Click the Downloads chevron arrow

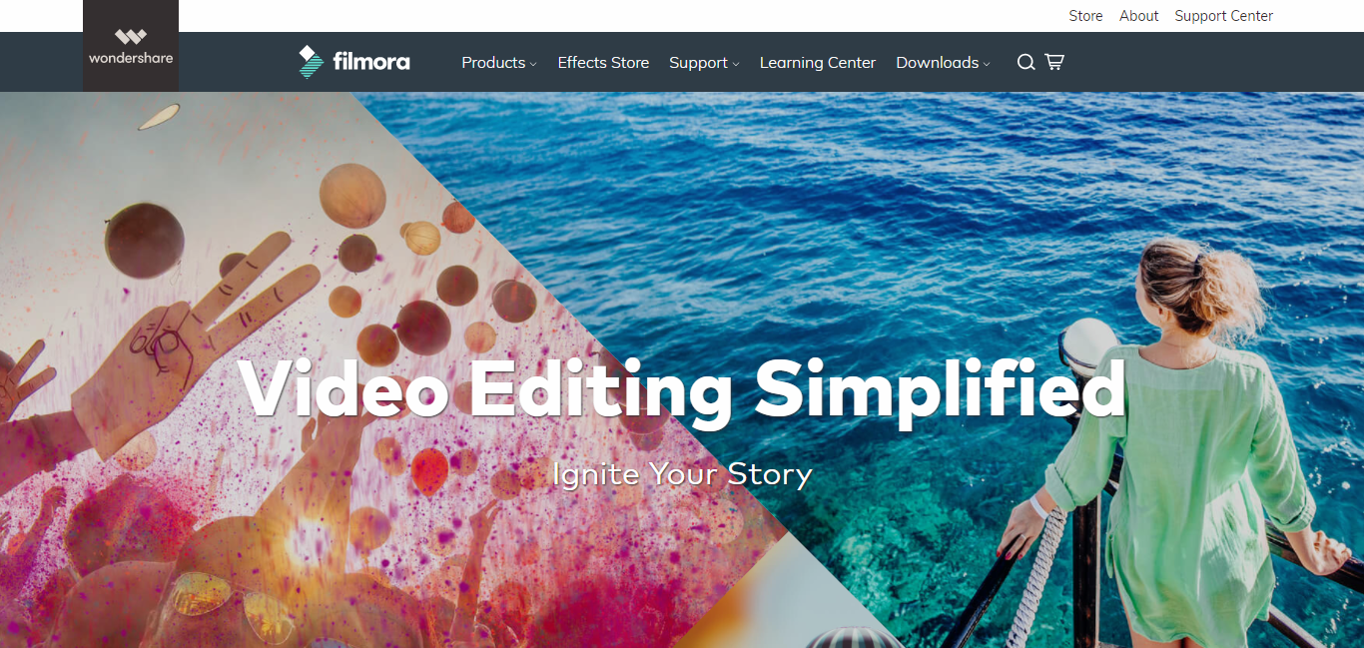click(987, 64)
